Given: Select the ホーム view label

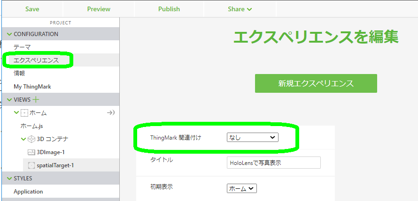Looking at the screenshot, I should pyautogui.click(x=38, y=113).
